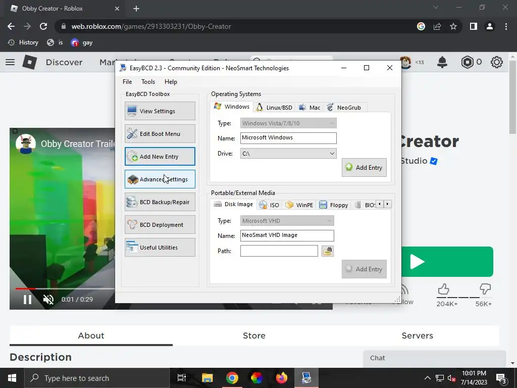Share this page icon in address bar
Viewport: 517px width, 388px height.
click(437, 26)
